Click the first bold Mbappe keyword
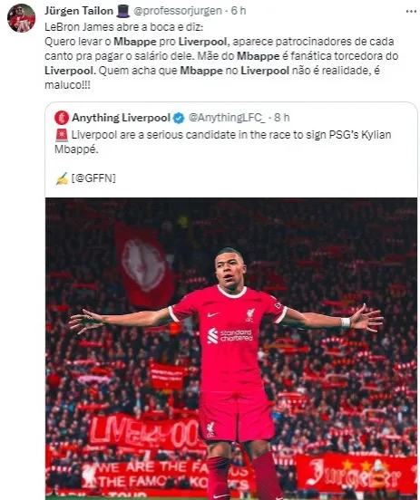 (135, 42)
